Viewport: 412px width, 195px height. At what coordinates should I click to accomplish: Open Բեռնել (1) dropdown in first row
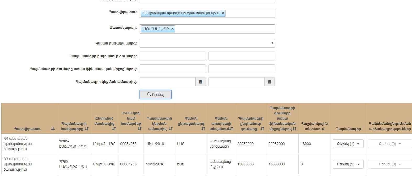348,144
